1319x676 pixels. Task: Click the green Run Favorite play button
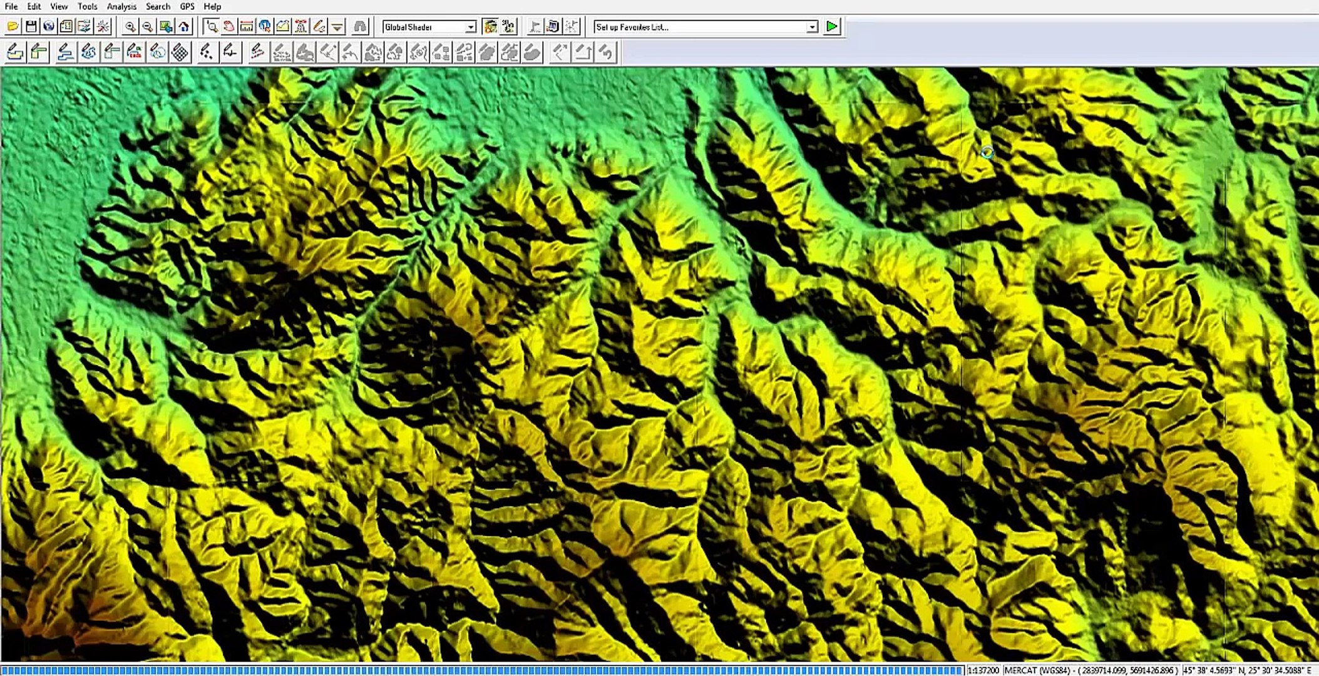tap(831, 26)
